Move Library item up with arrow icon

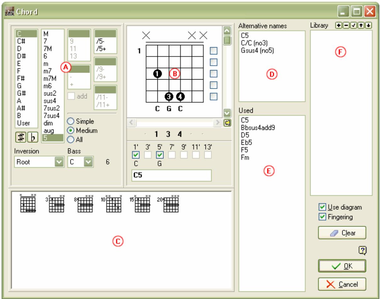tap(361, 25)
